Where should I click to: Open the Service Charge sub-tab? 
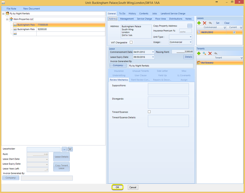tap(144, 19)
